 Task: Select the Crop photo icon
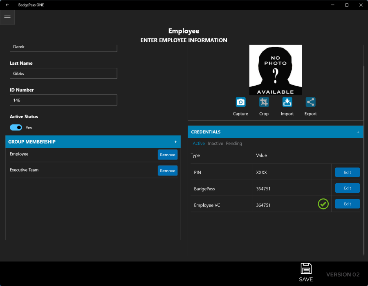tap(264, 102)
